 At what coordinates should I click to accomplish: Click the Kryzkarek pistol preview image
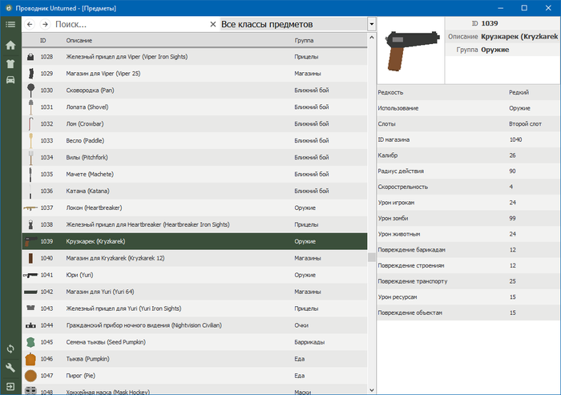coord(410,48)
